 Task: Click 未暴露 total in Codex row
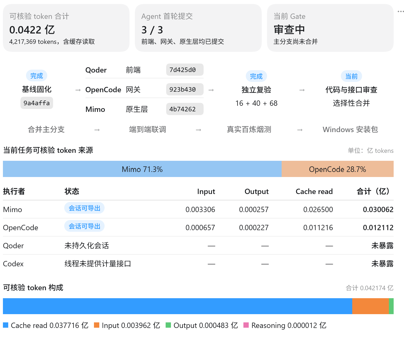pyautogui.click(x=382, y=264)
